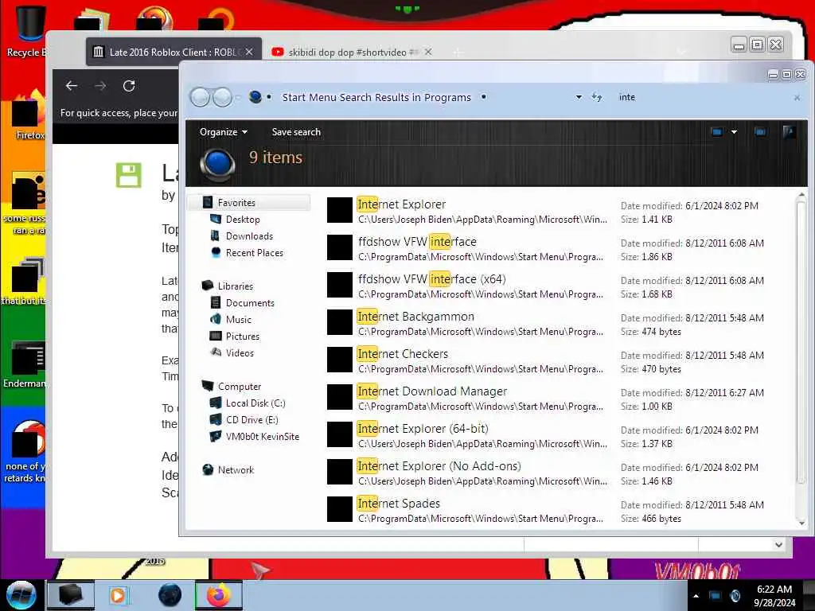Open the Windows Start orb
This screenshot has height=611, width=815.
coord(21,595)
